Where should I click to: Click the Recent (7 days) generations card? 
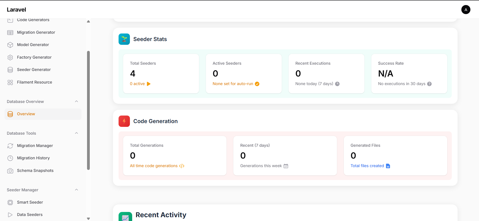285,156
